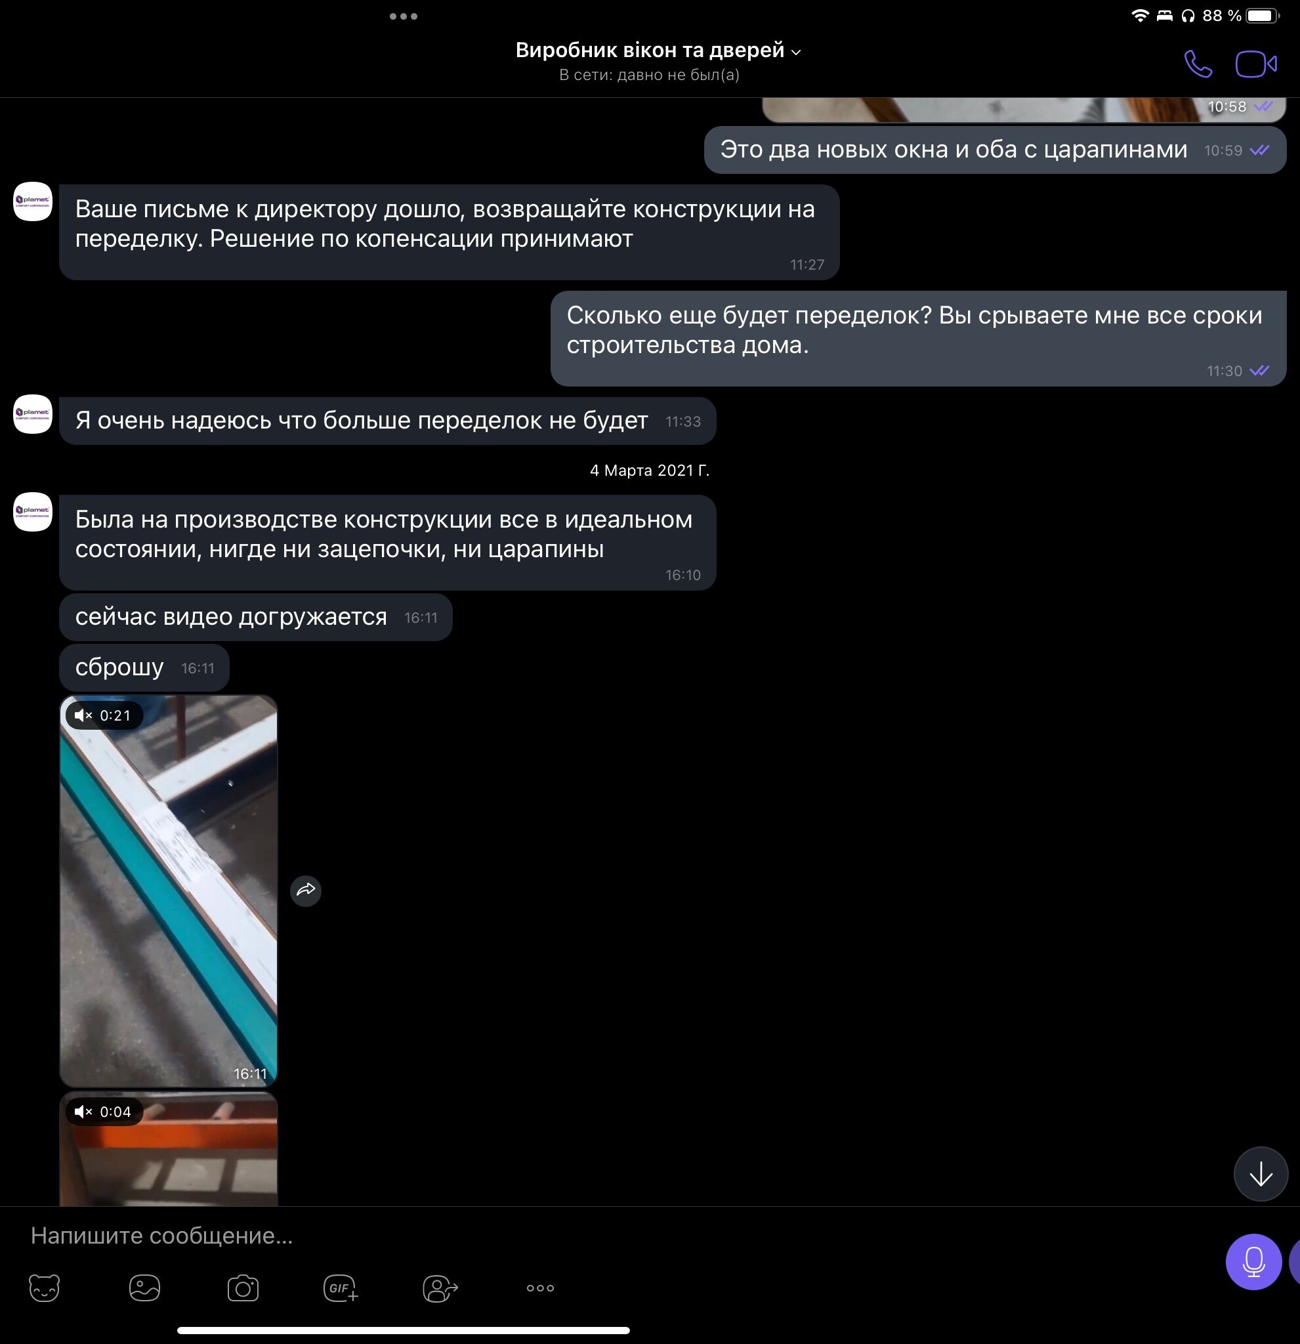Start a voice call with the contact
The width and height of the screenshot is (1300, 1344).
pyautogui.click(x=1197, y=64)
